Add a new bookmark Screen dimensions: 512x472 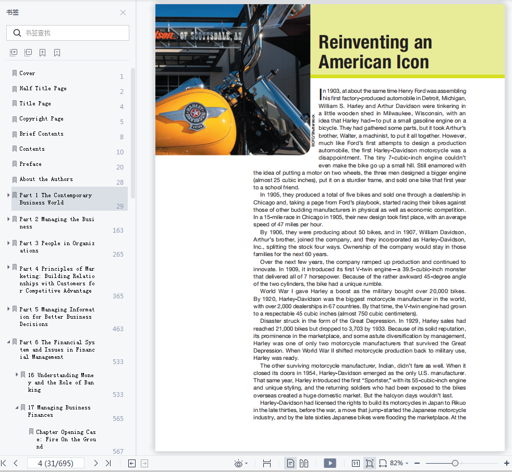coord(42,53)
